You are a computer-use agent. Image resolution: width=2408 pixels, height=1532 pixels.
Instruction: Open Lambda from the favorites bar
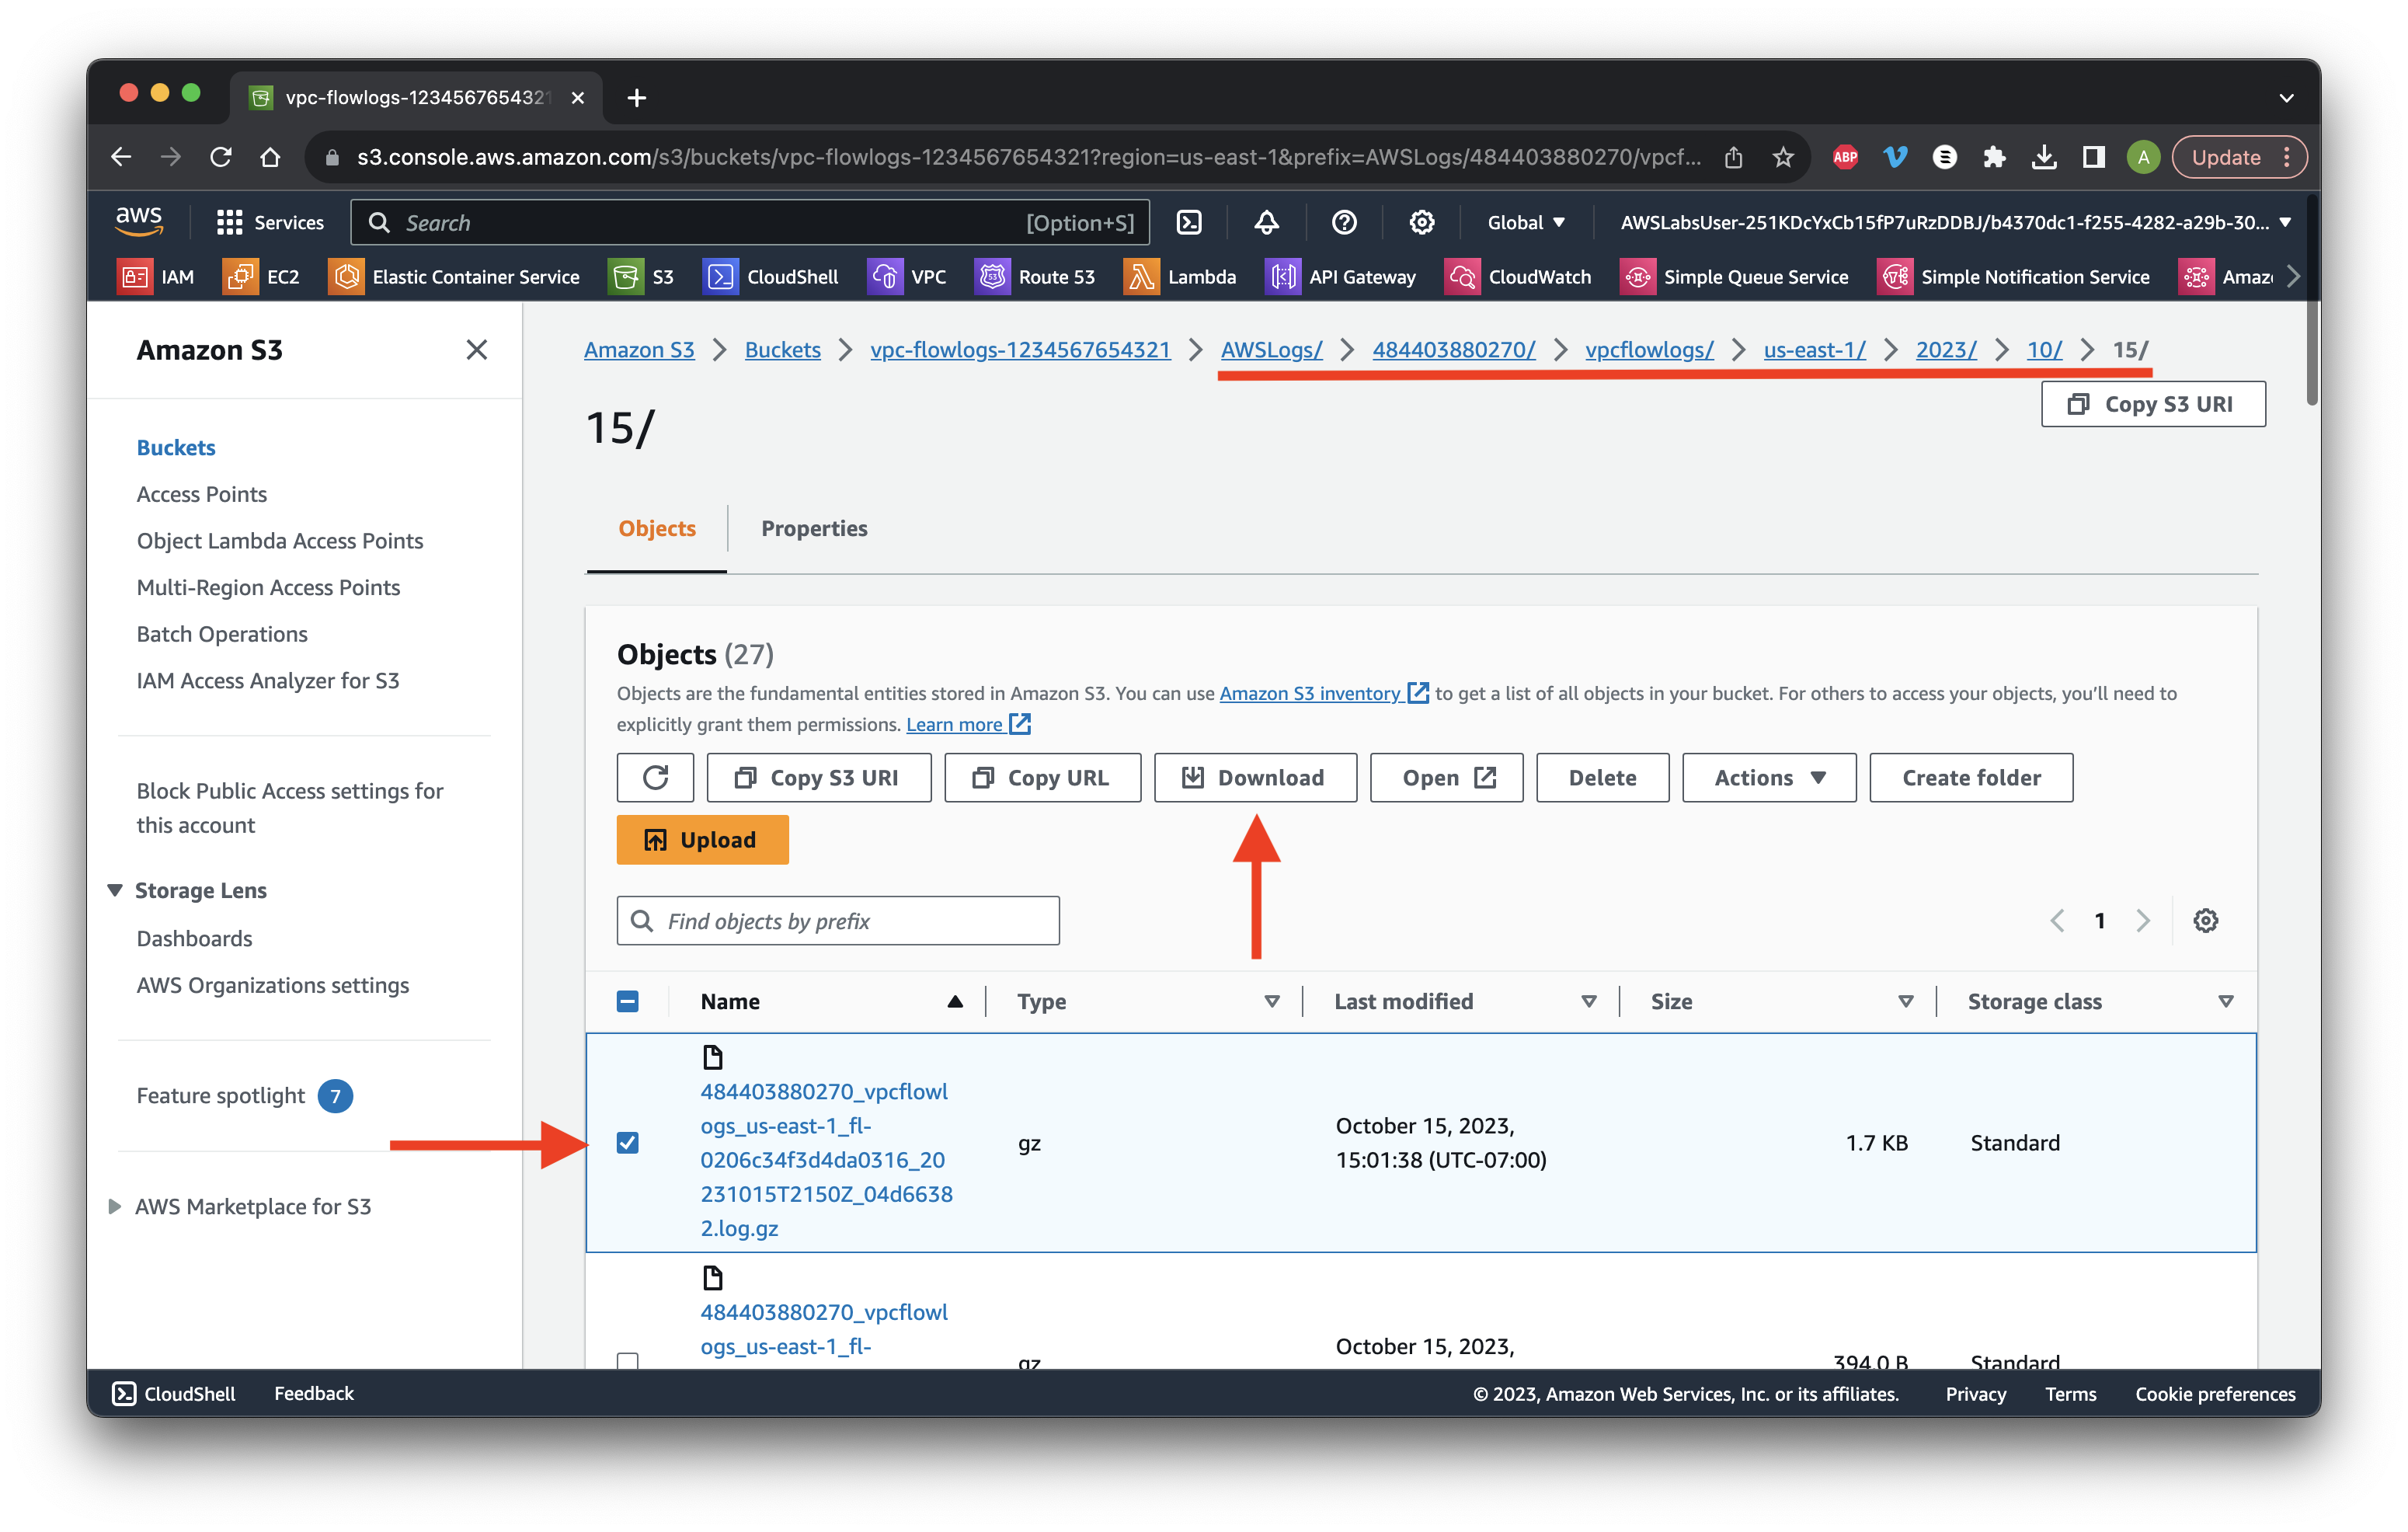[1181, 277]
